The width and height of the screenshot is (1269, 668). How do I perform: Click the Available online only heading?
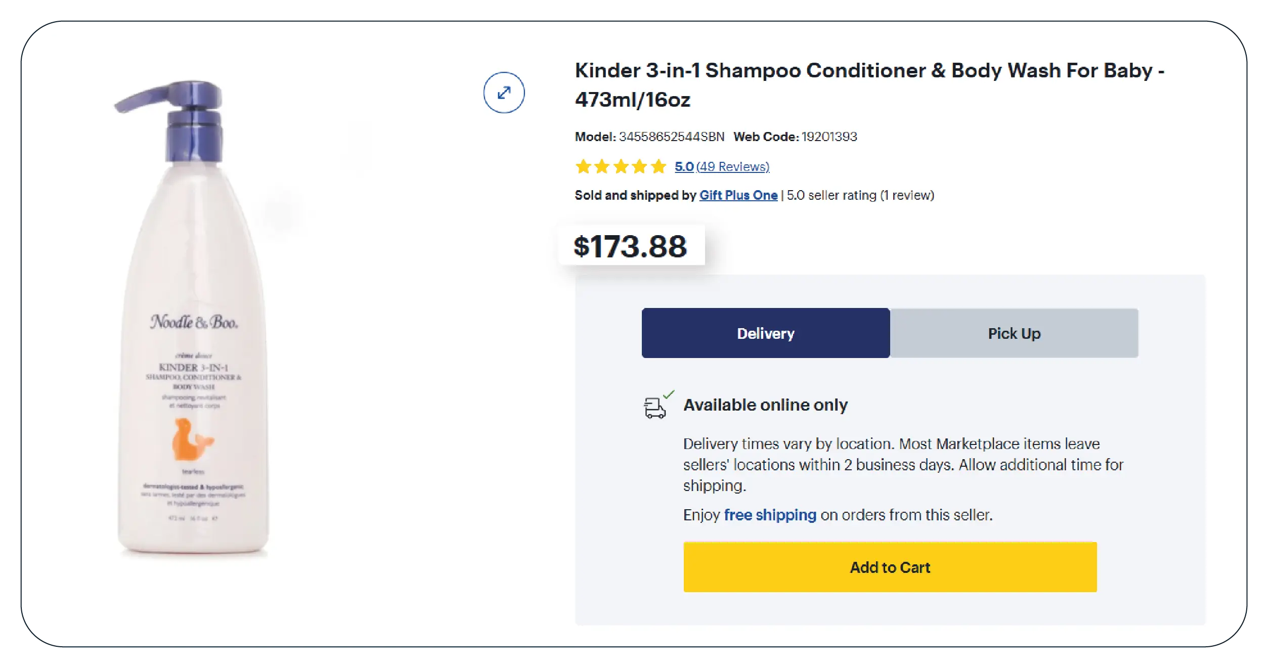coord(765,405)
